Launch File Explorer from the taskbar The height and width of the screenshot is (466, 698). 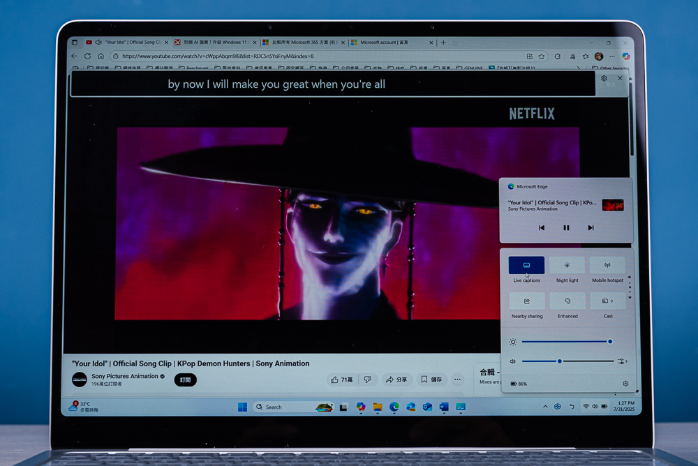click(378, 407)
